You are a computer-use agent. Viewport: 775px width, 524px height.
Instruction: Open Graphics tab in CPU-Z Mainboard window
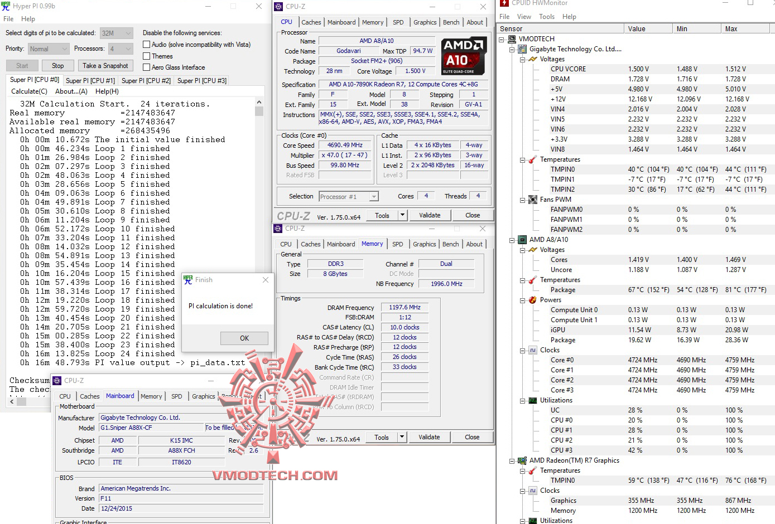(204, 396)
